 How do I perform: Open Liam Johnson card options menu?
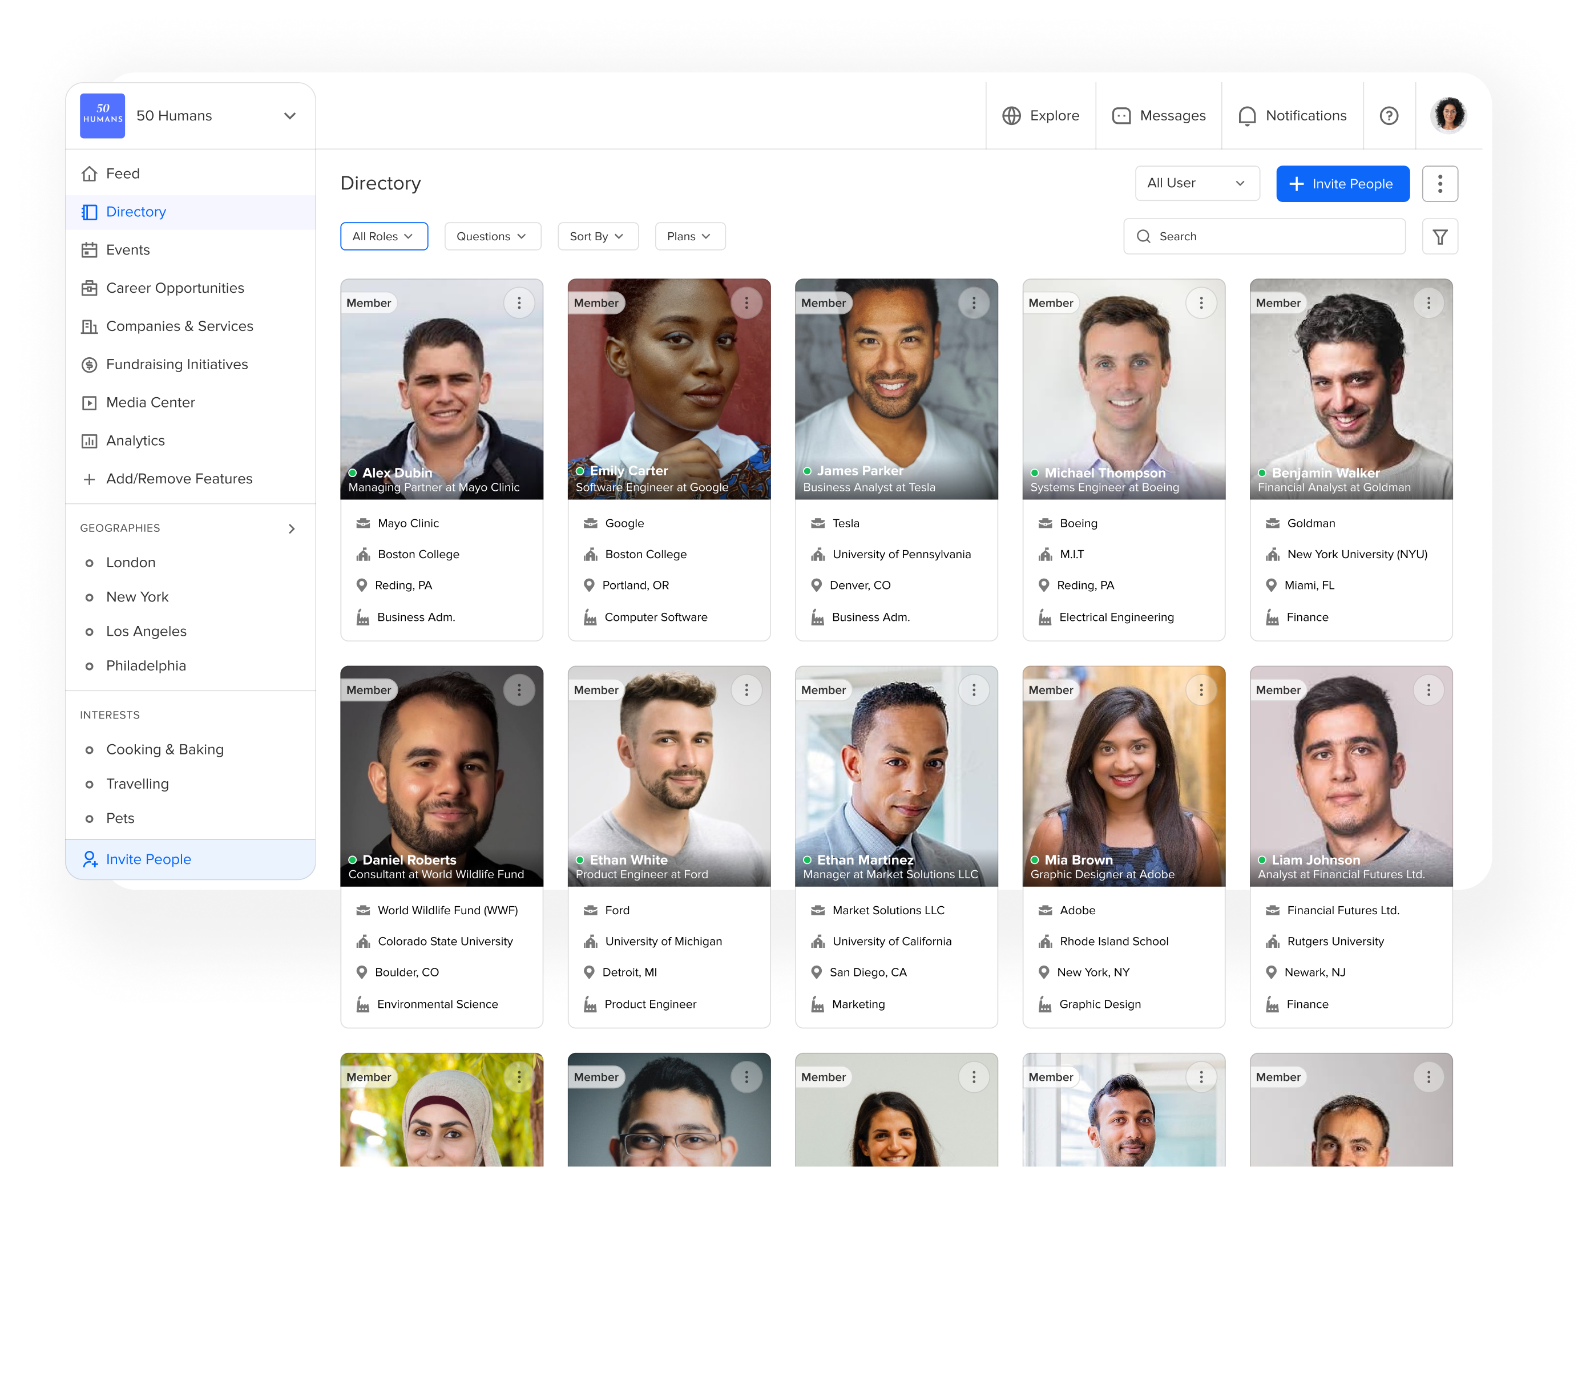pyautogui.click(x=1428, y=690)
